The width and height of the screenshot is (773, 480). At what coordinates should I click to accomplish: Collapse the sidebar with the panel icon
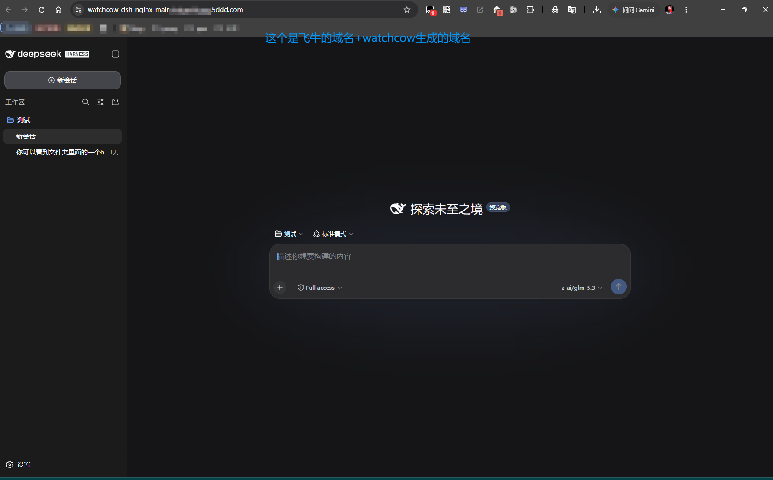pos(115,54)
